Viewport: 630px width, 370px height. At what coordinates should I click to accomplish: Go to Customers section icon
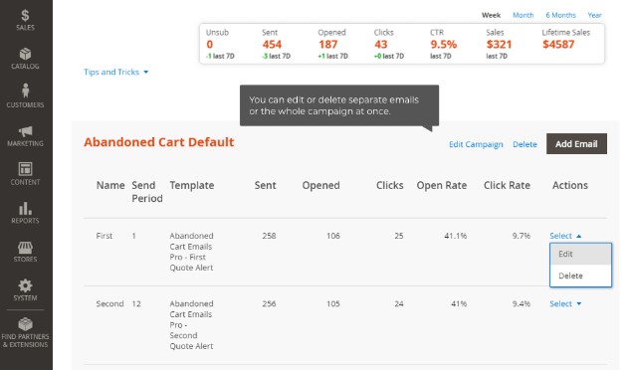pyautogui.click(x=25, y=91)
